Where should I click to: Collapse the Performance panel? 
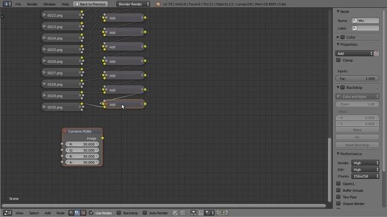pos(338,154)
